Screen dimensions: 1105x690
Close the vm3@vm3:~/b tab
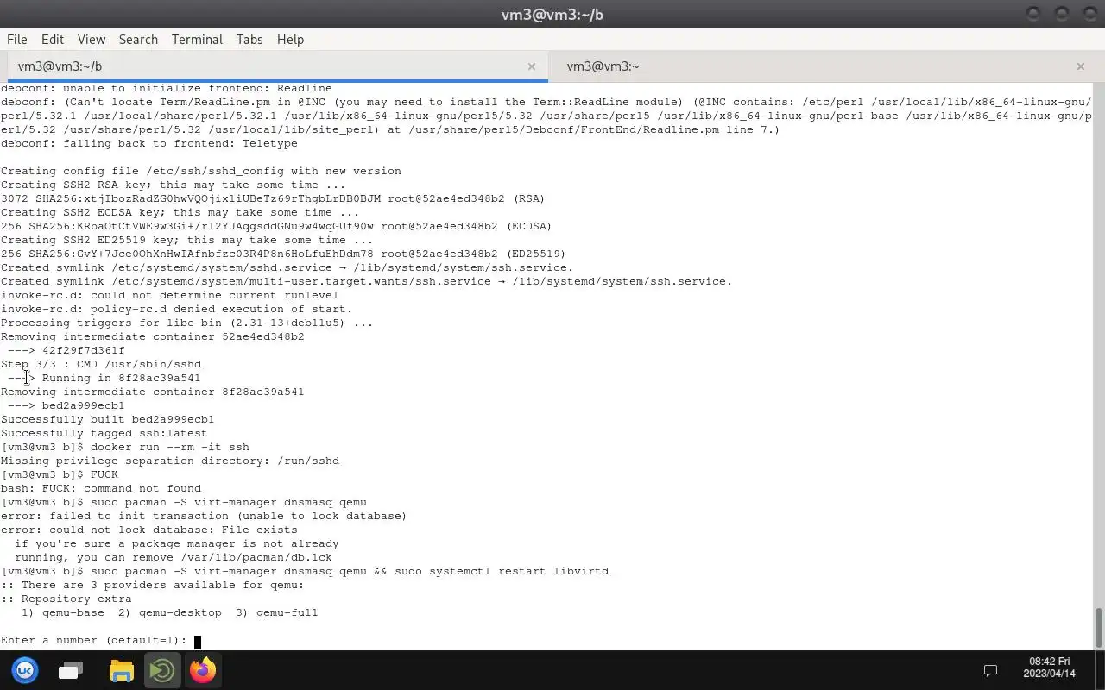tap(531, 66)
